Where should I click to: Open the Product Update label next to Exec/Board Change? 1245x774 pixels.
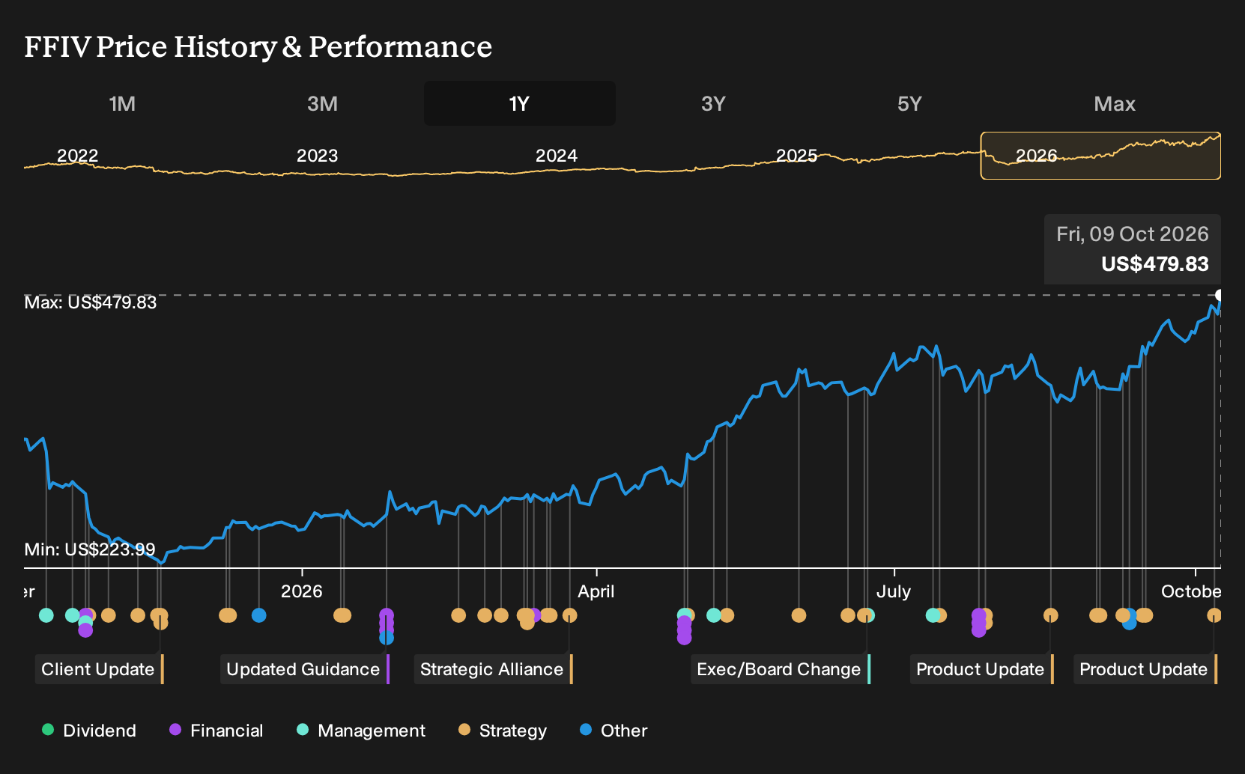pyautogui.click(x=981, y=669)
